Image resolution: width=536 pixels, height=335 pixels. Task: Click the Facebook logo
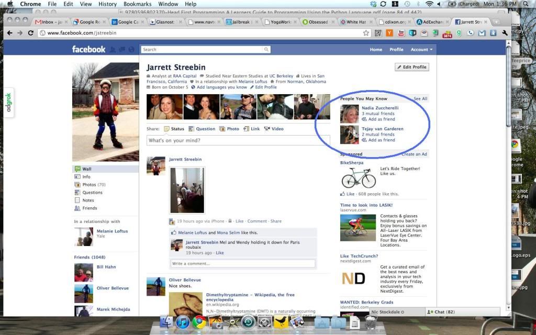[x=89, y=49]
